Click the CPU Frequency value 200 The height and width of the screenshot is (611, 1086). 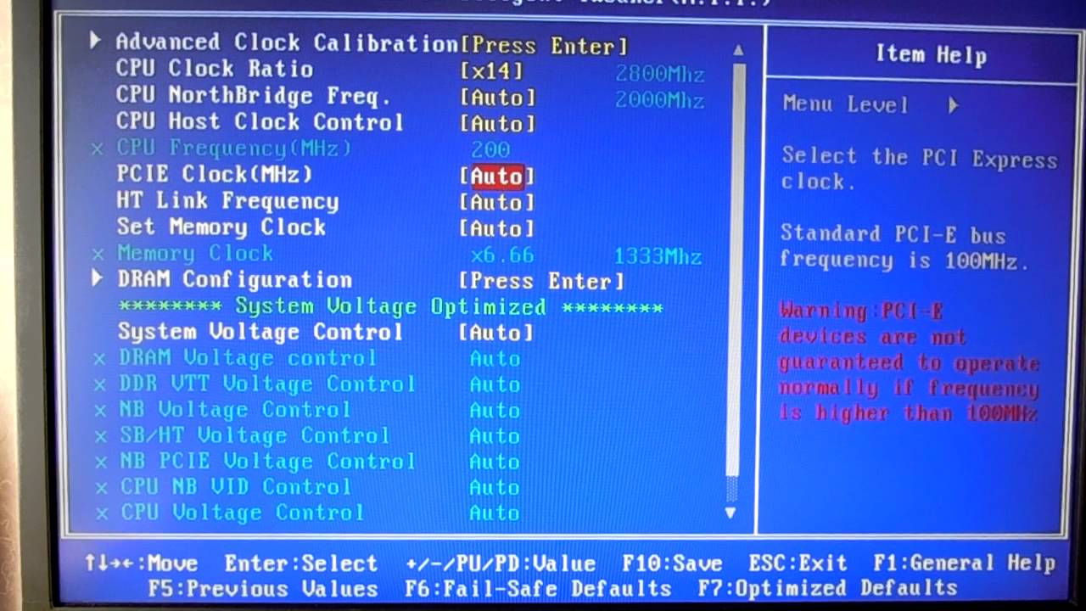coord(490,150)
